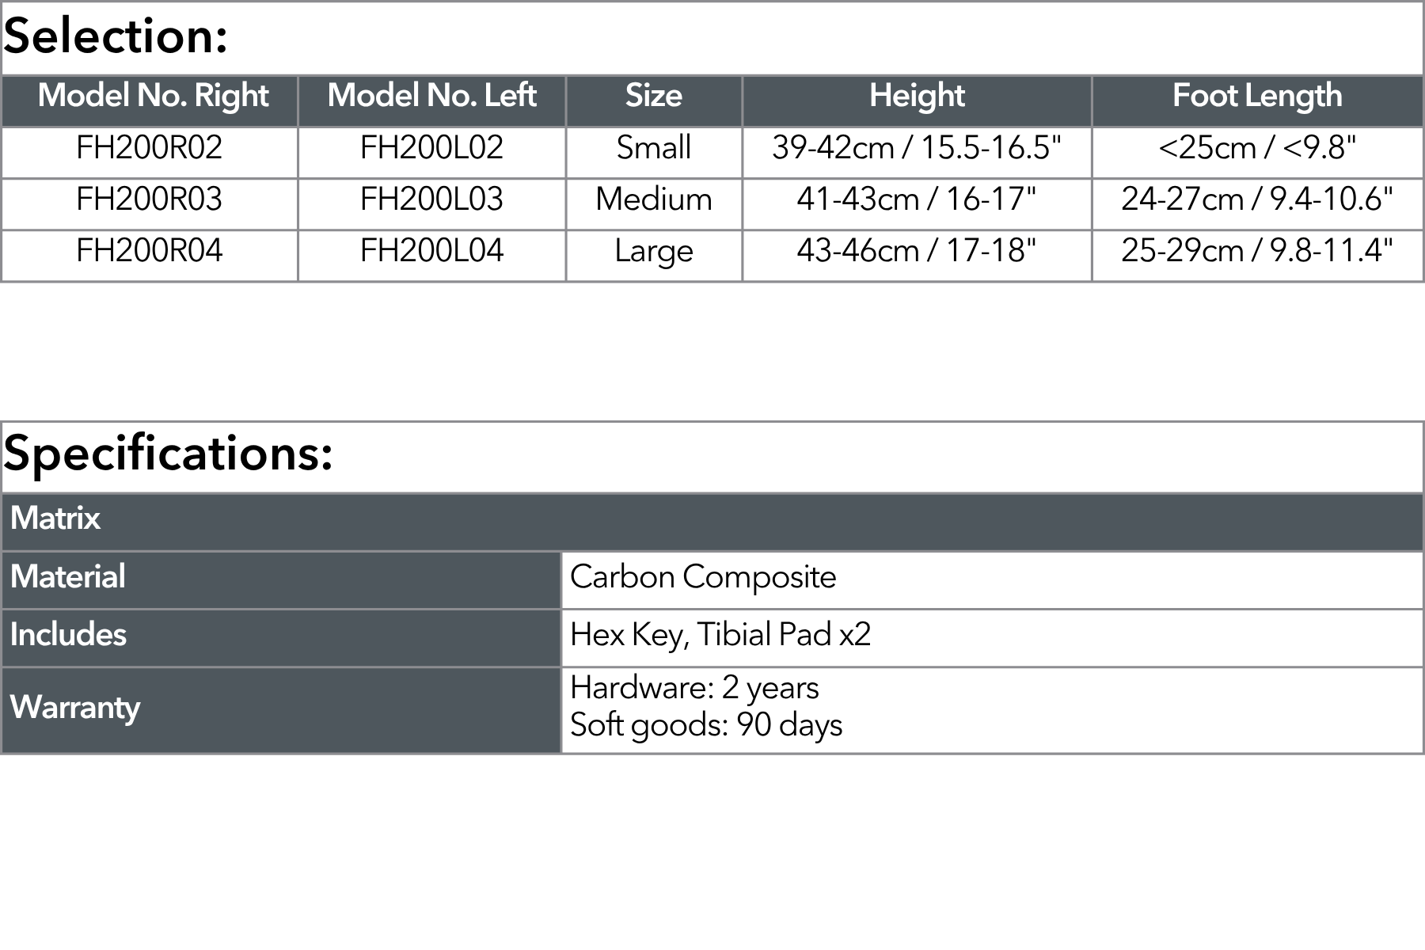Click the Hex Key, Tibial Pad x2 text

(720, 635)
